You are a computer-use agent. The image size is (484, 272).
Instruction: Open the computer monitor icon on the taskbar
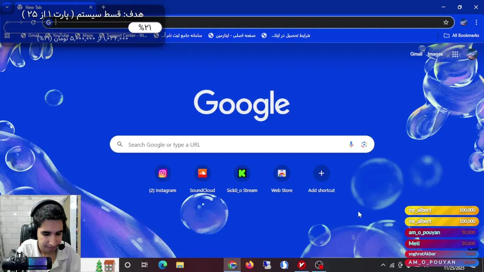tap(267, 265)
